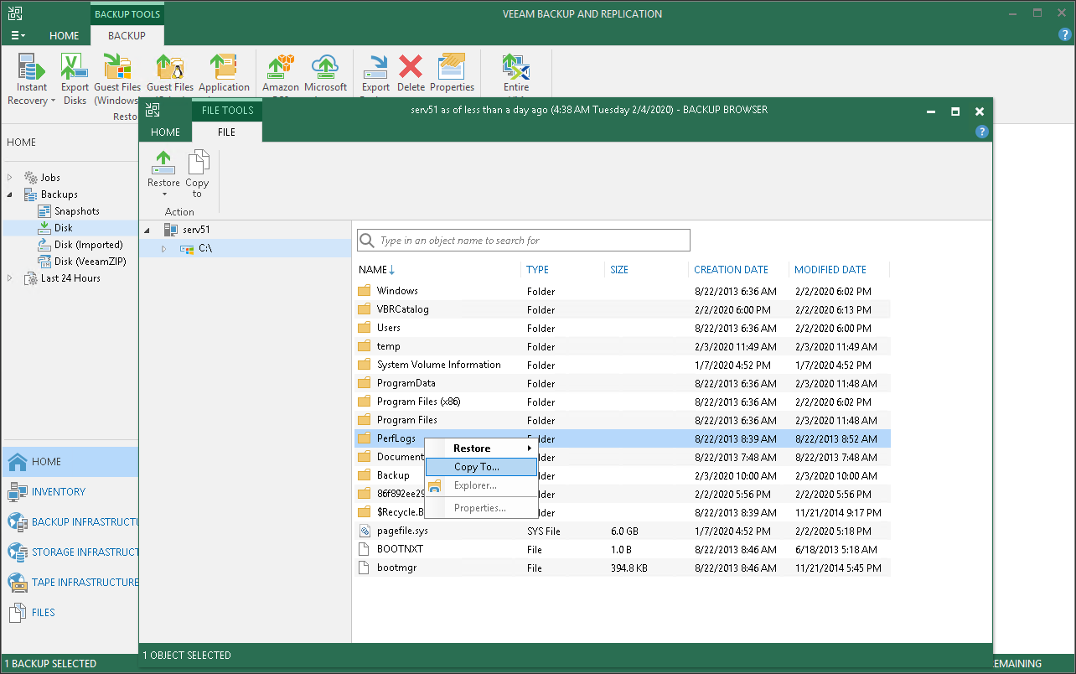
Task: Select the bootmgr file icon
Action: (x=364, y=568)
